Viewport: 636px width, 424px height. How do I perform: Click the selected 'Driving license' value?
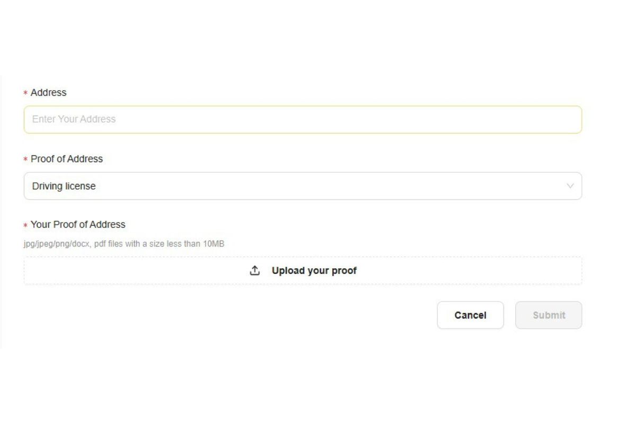pyautogui.click(x=64, y=186)
